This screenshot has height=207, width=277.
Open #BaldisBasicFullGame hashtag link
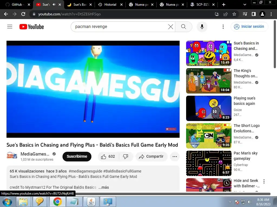(x=122, y=171)
